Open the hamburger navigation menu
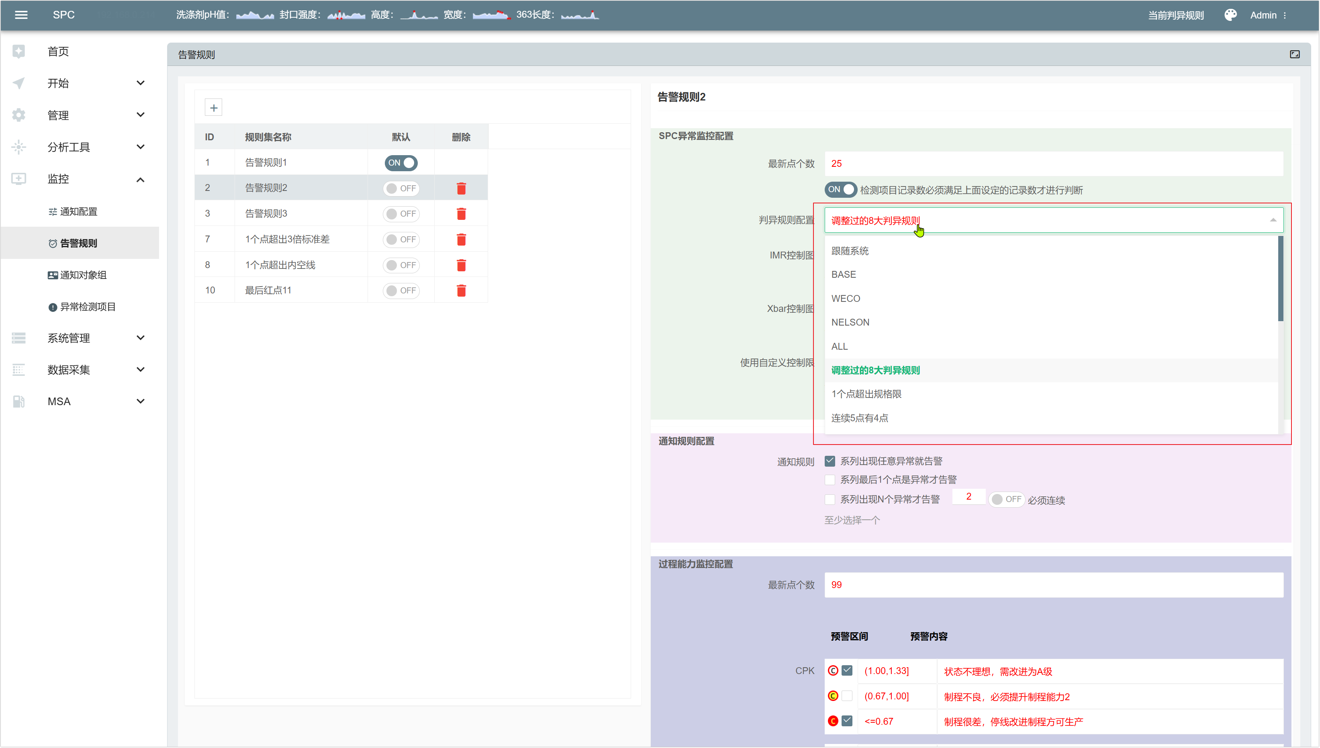The height and width of the screenshot is (748, 1320). pos(21,15)
